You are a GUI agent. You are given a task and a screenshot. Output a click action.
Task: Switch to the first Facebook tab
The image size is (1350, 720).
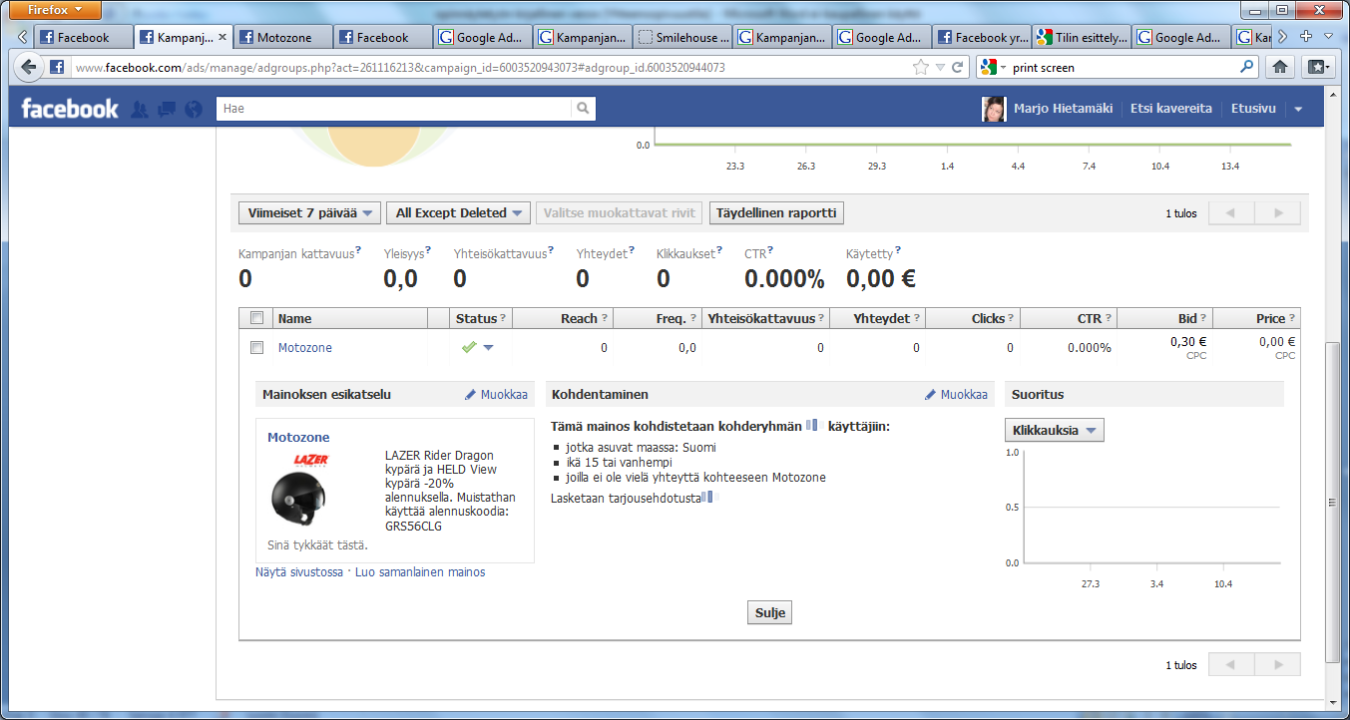click(x=84, y=37)
